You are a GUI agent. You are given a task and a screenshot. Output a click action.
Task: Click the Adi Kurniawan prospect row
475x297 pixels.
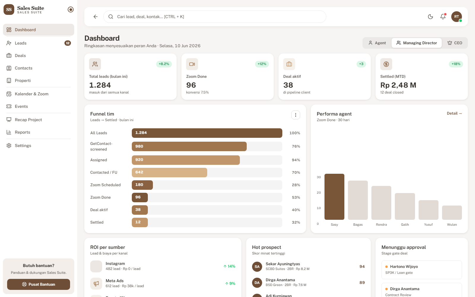[x=308, y=295]
